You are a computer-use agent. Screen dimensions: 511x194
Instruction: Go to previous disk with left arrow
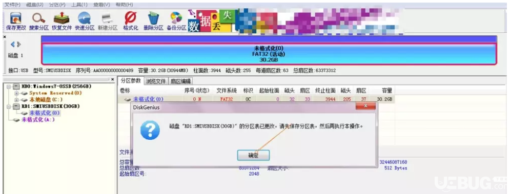pos(13,44)
